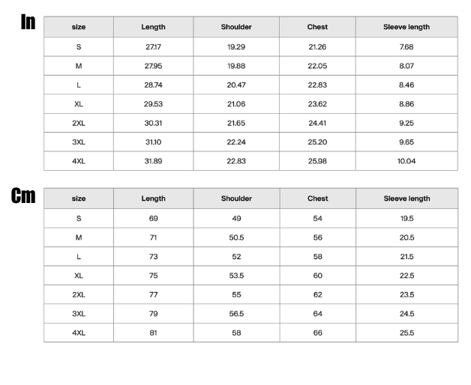The image size is (471, 385).
Task: Click the 'Cm' unit label
Action: tap(23, 195)
